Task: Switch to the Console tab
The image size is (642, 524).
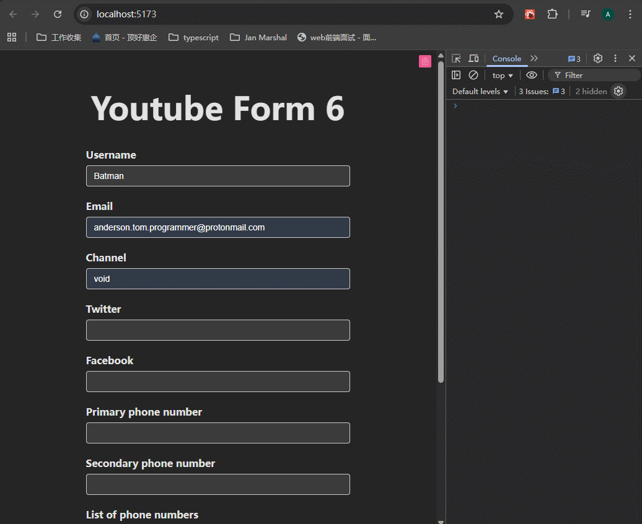Action: click(506, 58)
